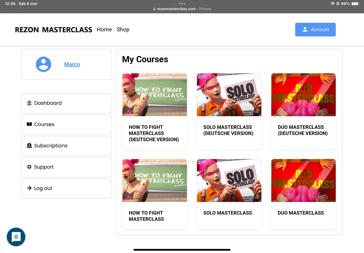Viewport: 364px width, 253px height.
Task: Click the English Duo Masterclass thumbnail
Action: [303, 180]
